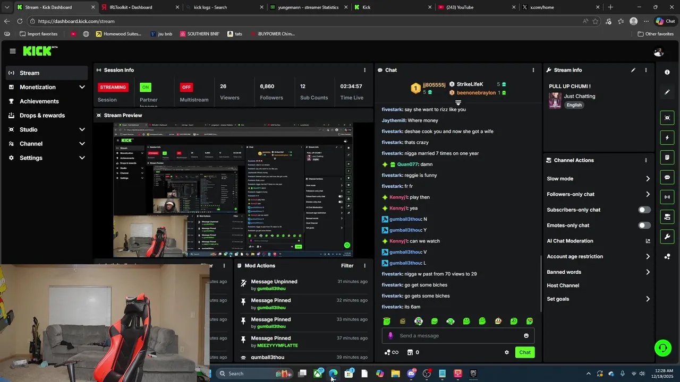Open AI Chat Moderation row
The image size is (680, 382).
pos(599,241)
